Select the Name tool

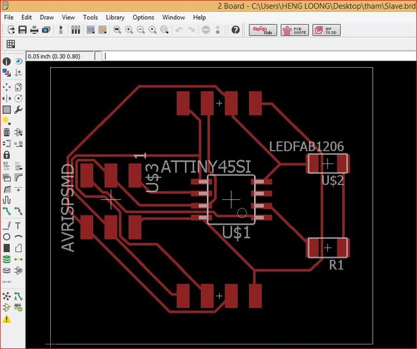[7, 166]
